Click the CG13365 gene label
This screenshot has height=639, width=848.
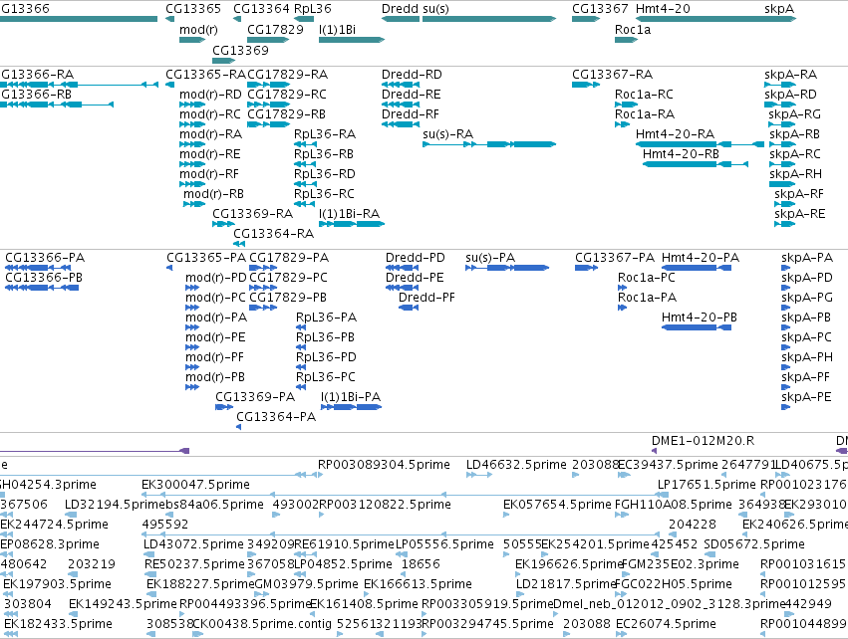pyautogui.click(x=193, y=9)
